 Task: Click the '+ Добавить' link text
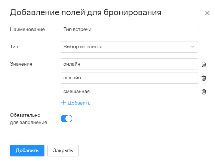79,103
